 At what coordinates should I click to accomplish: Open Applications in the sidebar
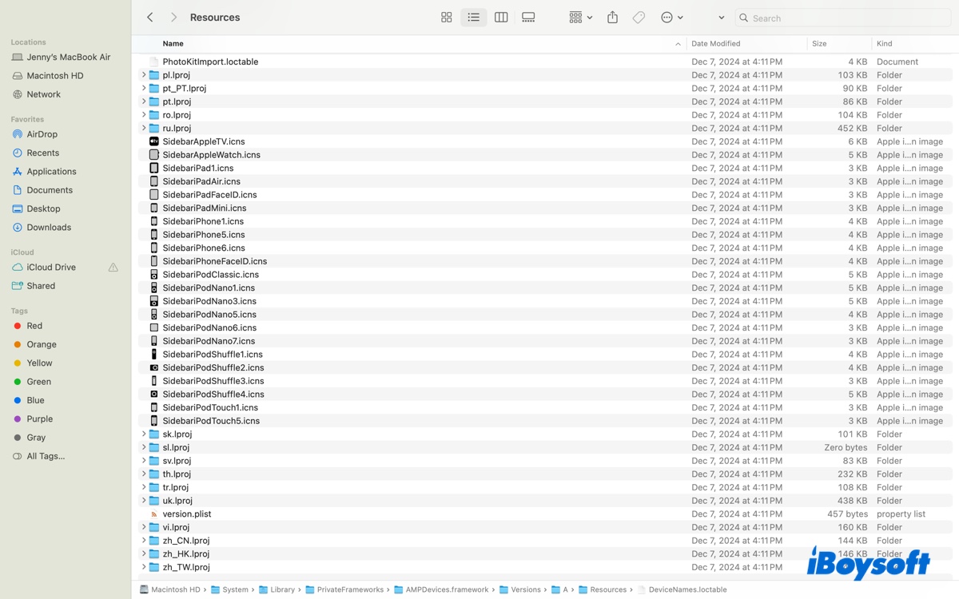coord(51,172)
